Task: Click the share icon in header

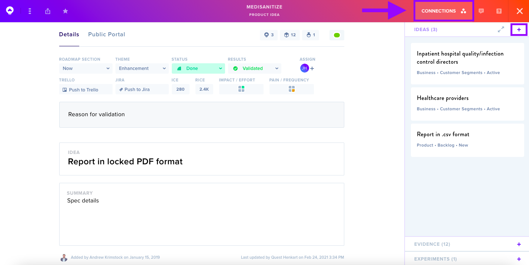Action: [48, 11]
